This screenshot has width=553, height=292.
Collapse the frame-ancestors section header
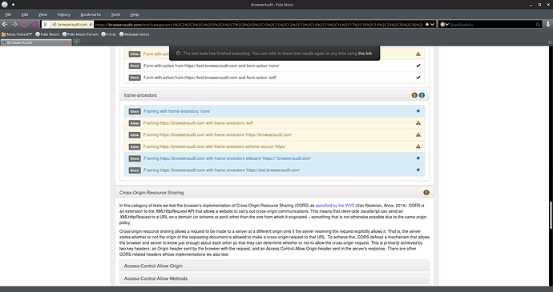pyautogui.click(x=274, y=95)
